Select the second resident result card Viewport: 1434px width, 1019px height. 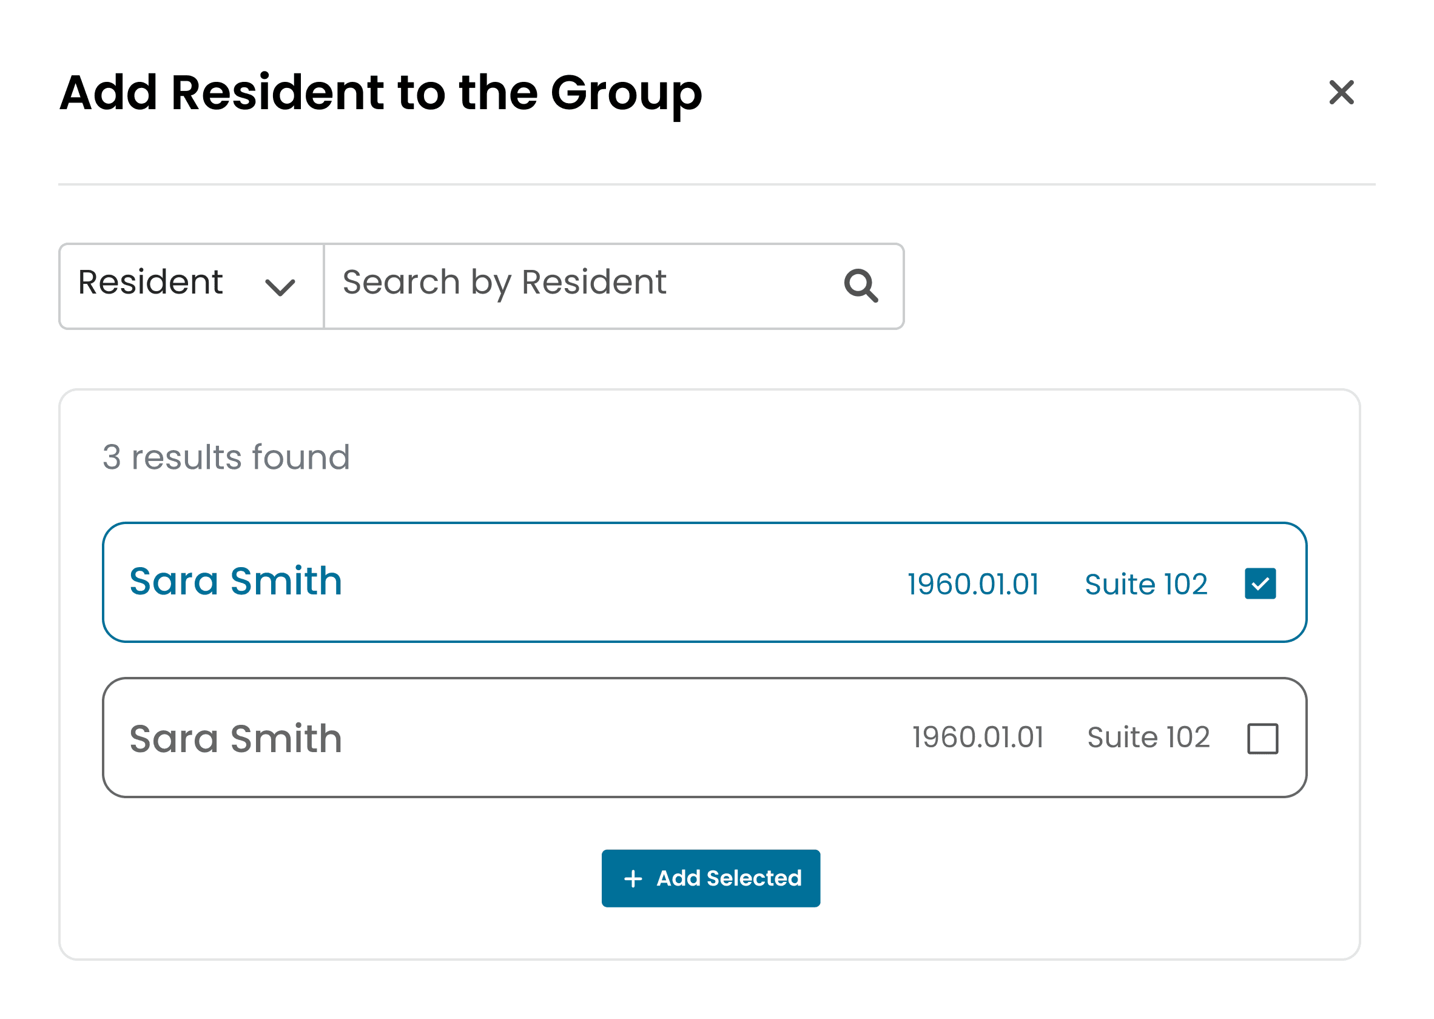point(704,738)
